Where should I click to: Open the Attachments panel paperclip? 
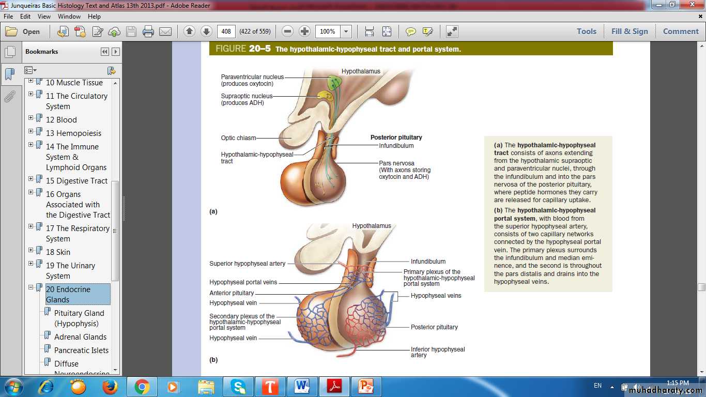(9, 97)
